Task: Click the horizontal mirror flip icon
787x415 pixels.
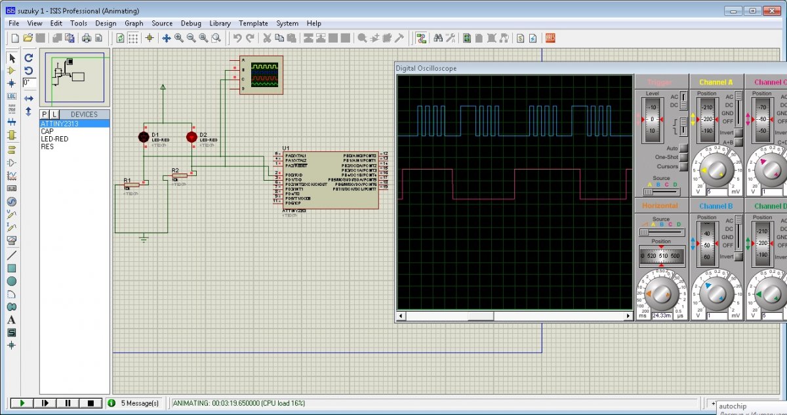Action: tap(29, 98)
